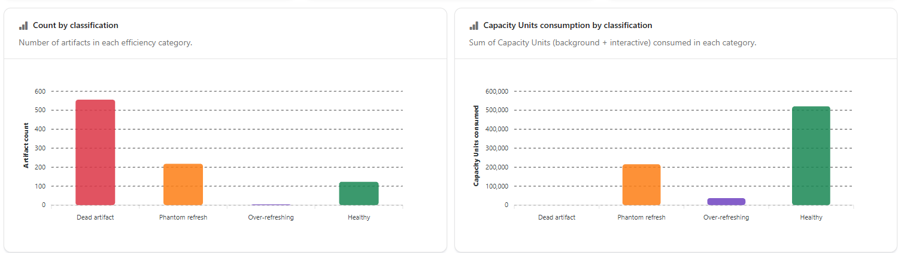Click the 'Sum of Capacity Units' description text
This screenshot has height=253, width=901.
pyautogui.click(x=612, y=43)
